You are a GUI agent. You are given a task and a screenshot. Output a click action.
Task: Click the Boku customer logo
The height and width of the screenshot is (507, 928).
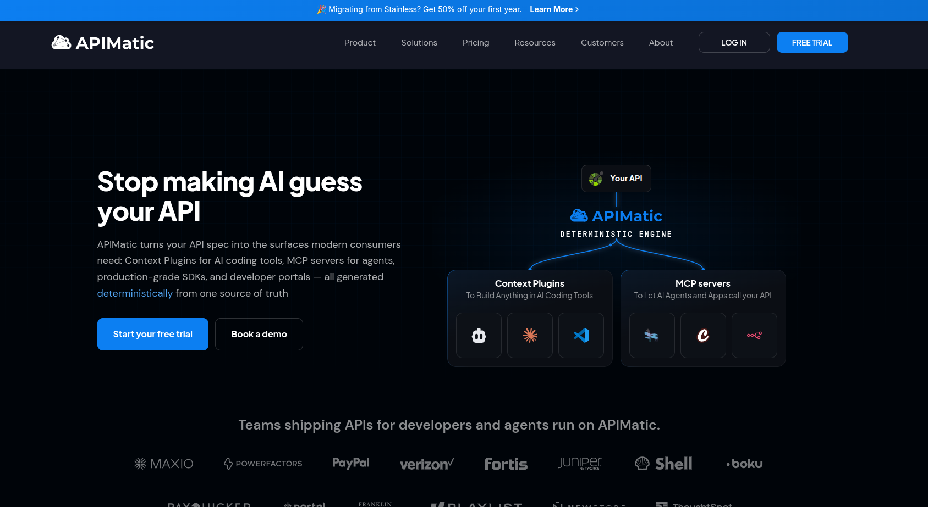[744, 464]
